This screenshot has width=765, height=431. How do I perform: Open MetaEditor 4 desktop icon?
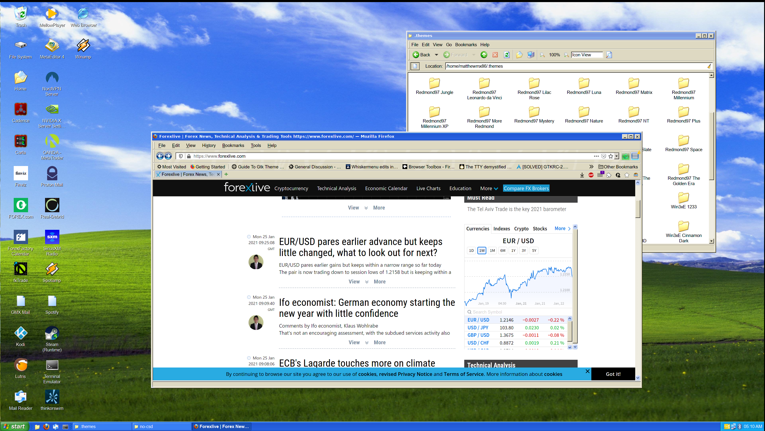tap(52, 49)
